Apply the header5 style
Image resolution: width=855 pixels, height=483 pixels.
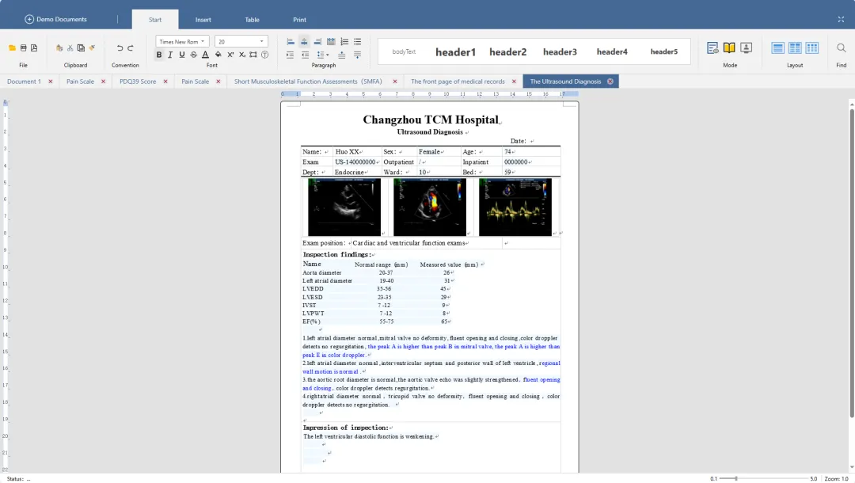pos(663,51)
